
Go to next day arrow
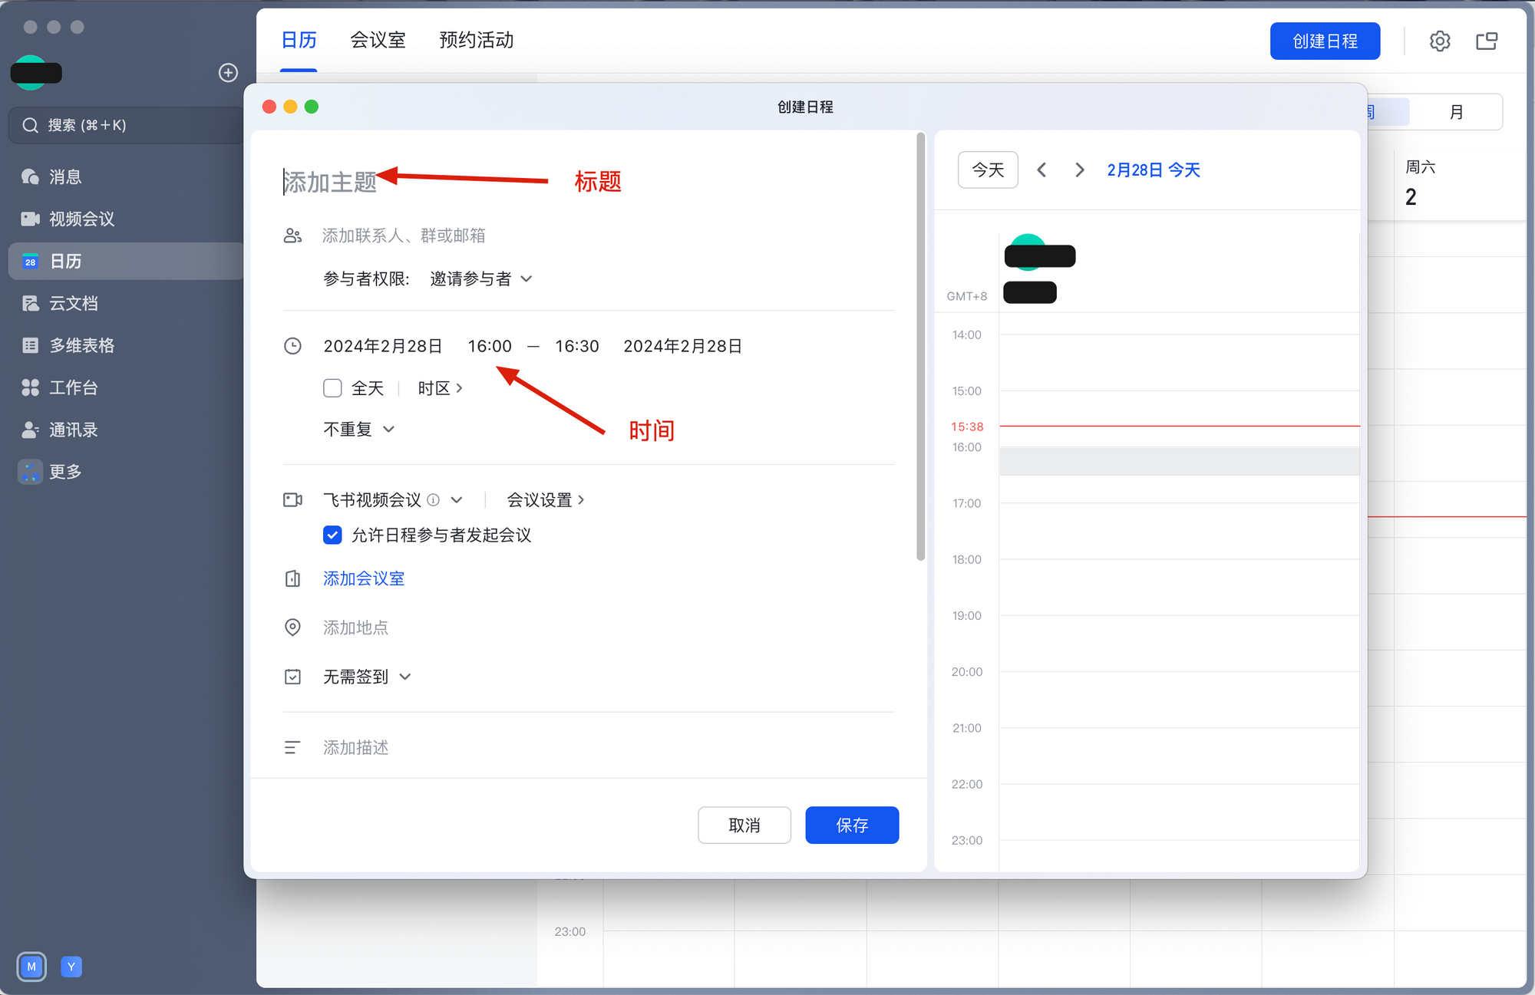coord(1079,170)
